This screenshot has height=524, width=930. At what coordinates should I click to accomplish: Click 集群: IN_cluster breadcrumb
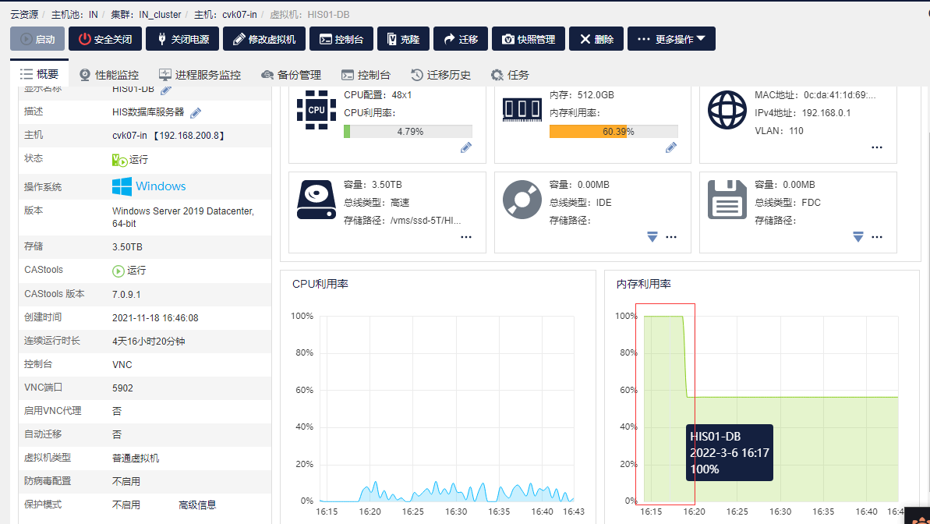pos(146,14)
